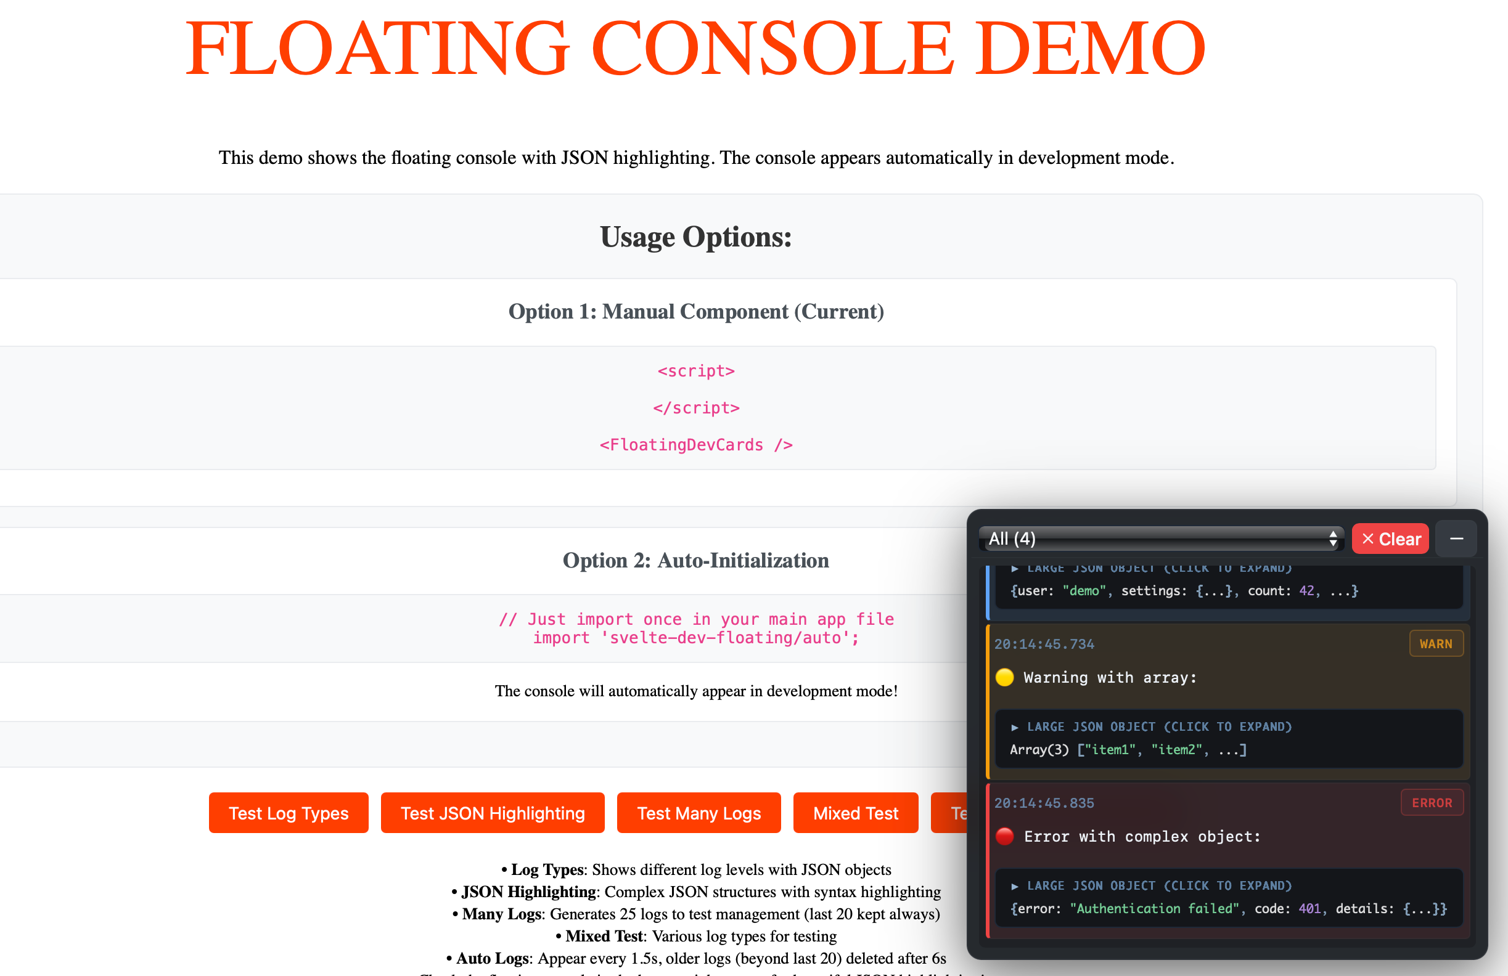Click the yellow warning circle icon
Screen dimensions: 1508x976
(1005, 678)
